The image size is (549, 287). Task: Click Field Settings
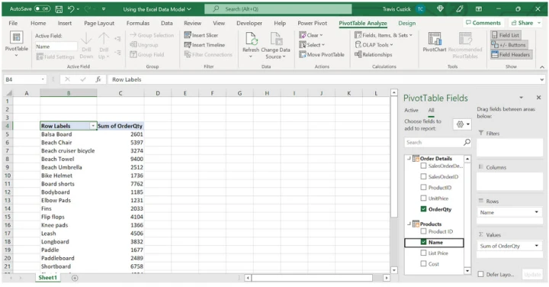pyautogui.click(x=56, y=56)
